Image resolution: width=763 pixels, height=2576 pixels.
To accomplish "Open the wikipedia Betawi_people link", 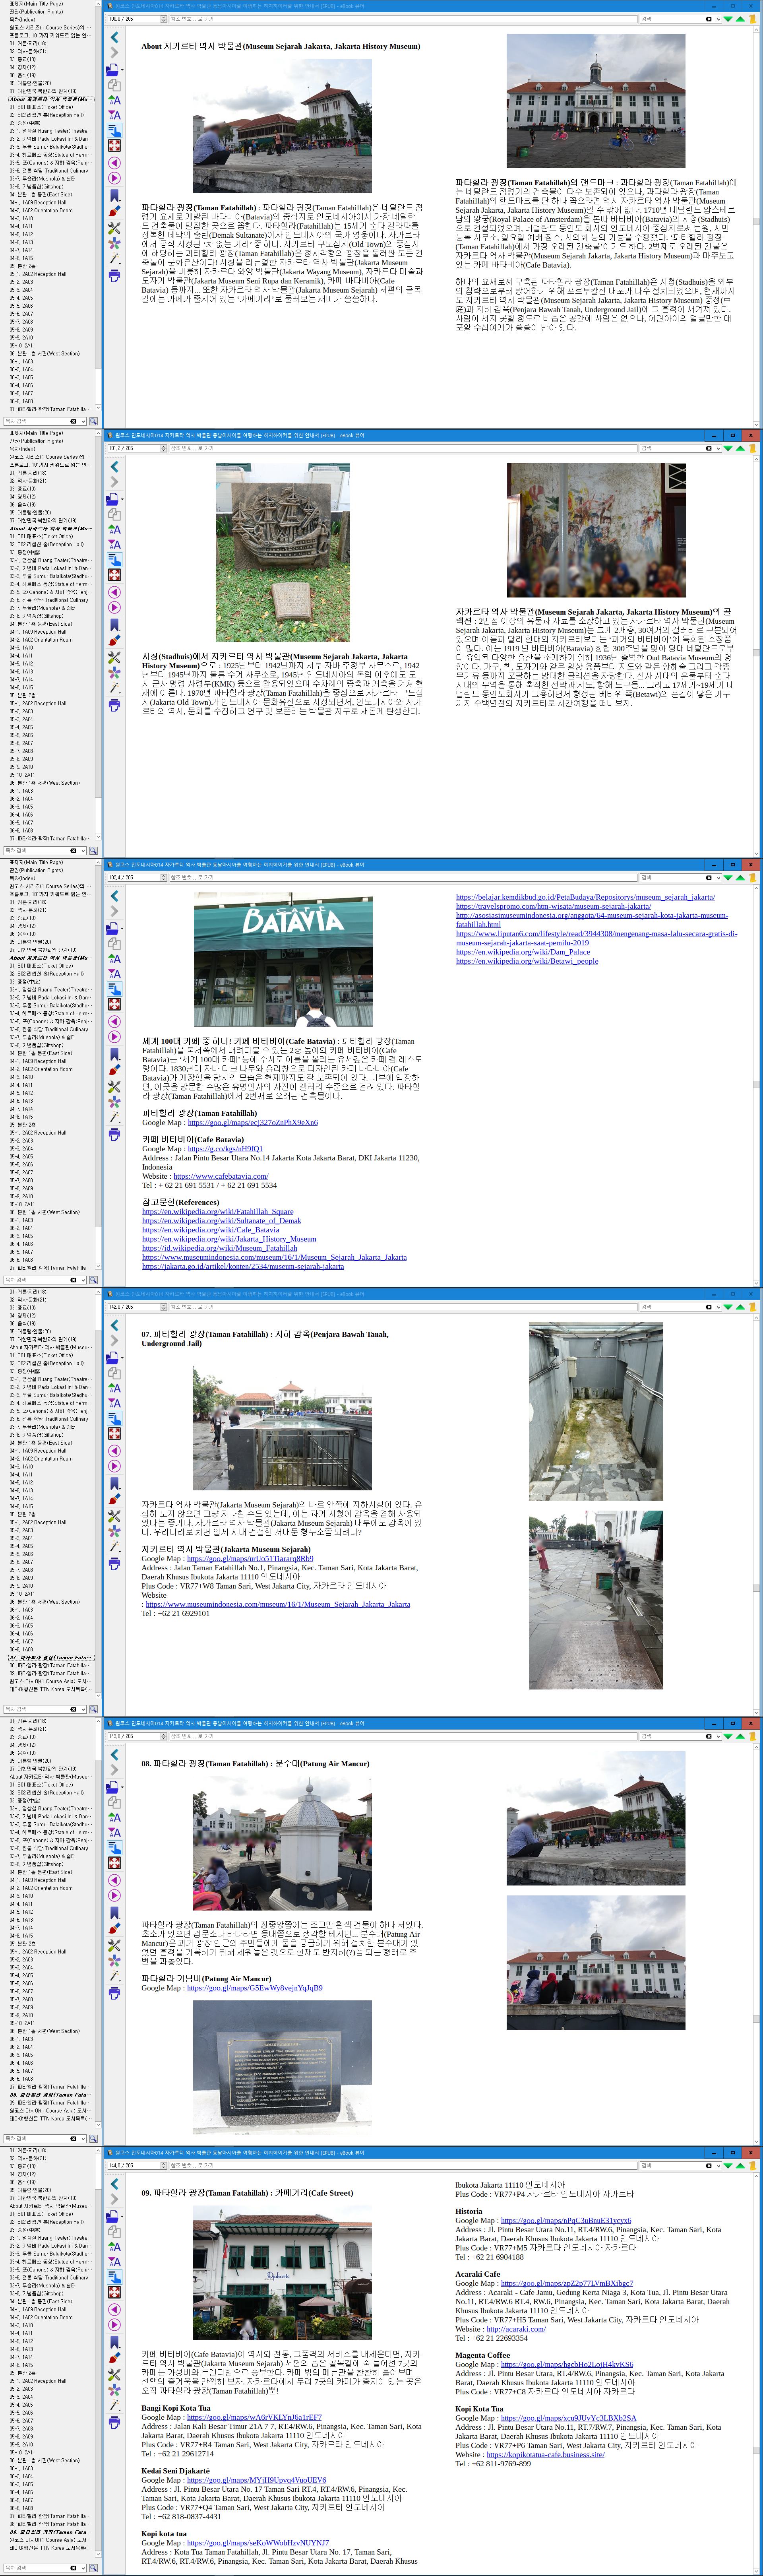I will click(527, 961).
